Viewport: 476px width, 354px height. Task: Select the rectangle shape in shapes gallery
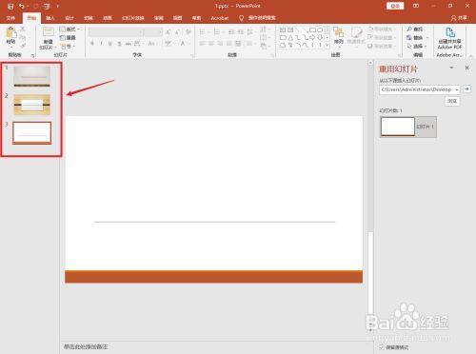pyautogui.click(x=312, y=29)
